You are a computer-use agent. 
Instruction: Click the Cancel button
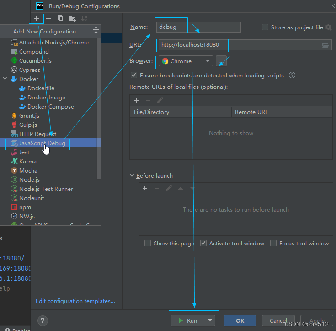[x=278, y=320]
